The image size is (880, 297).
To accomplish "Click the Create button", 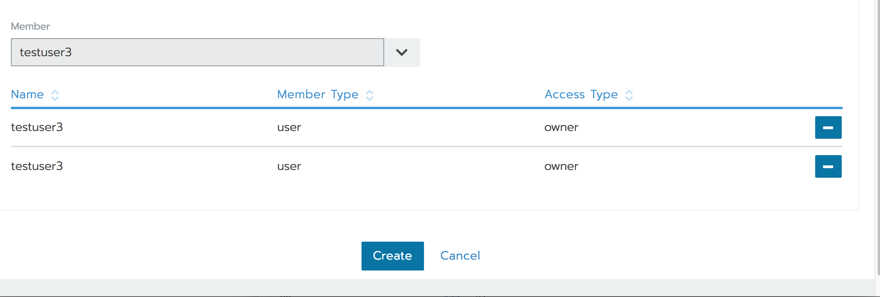I will [392, 256].
